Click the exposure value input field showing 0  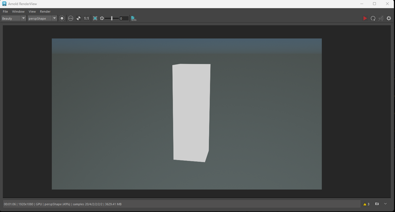[x=123, y=18]
